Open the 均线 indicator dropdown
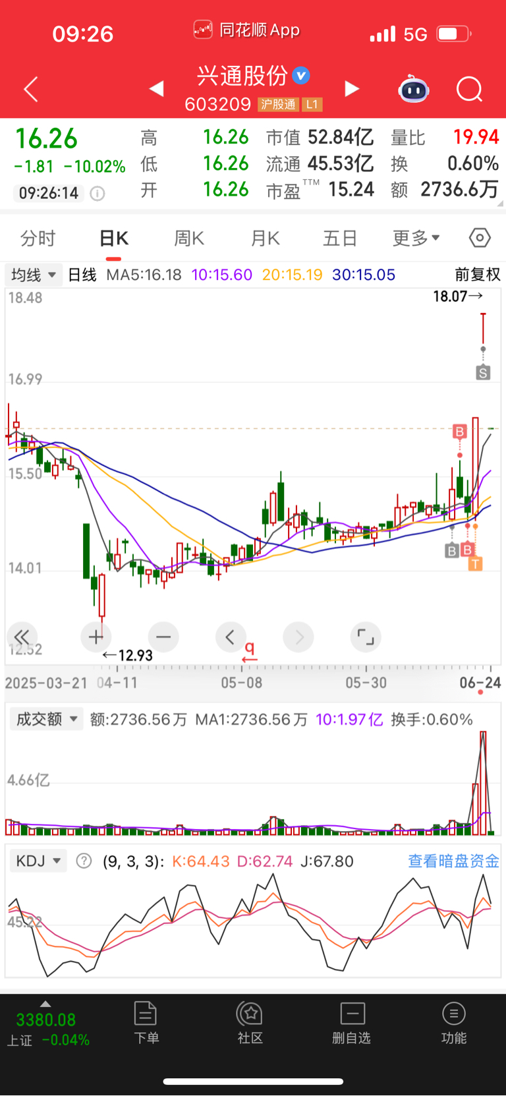Screen dimensions: 506x1096 [34, 274]
